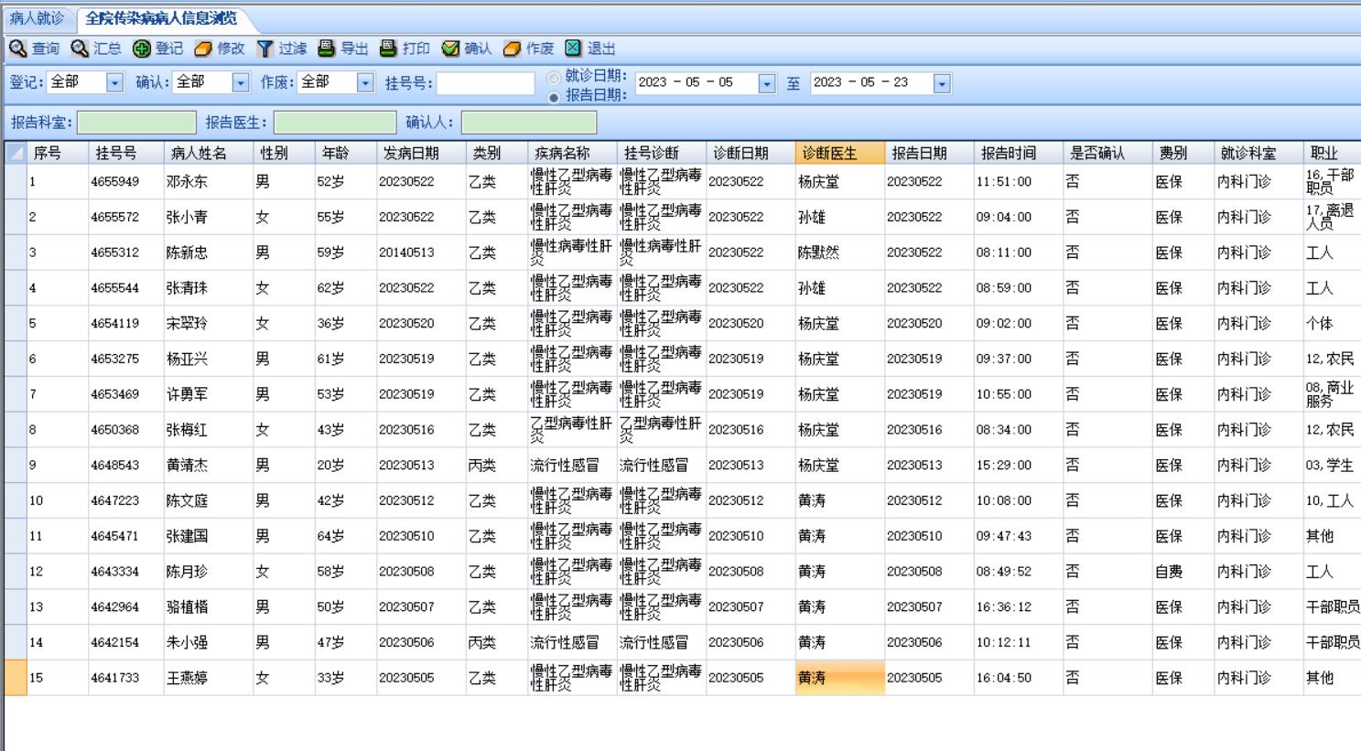This screenshot has width=1361, height=751.
Task: Expand the 登记 dropdown list
Action: (x=114, y=83)
